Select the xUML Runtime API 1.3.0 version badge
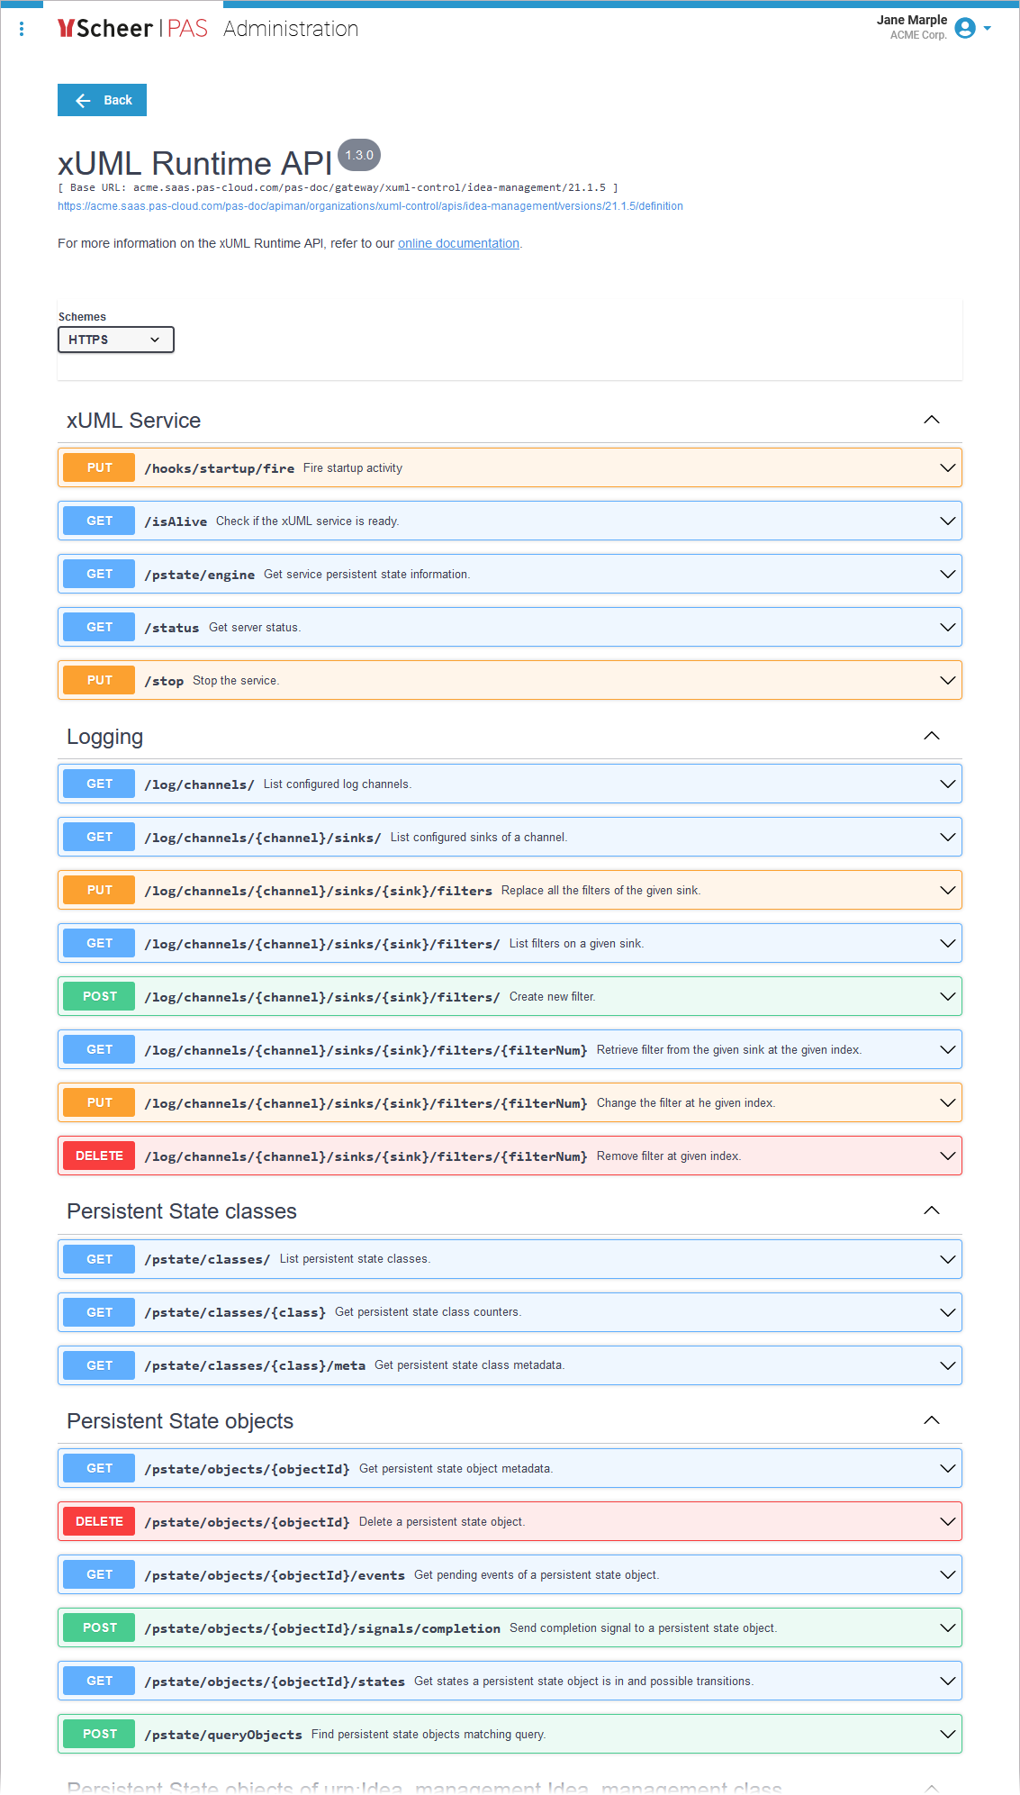 [x=358, y=155]
